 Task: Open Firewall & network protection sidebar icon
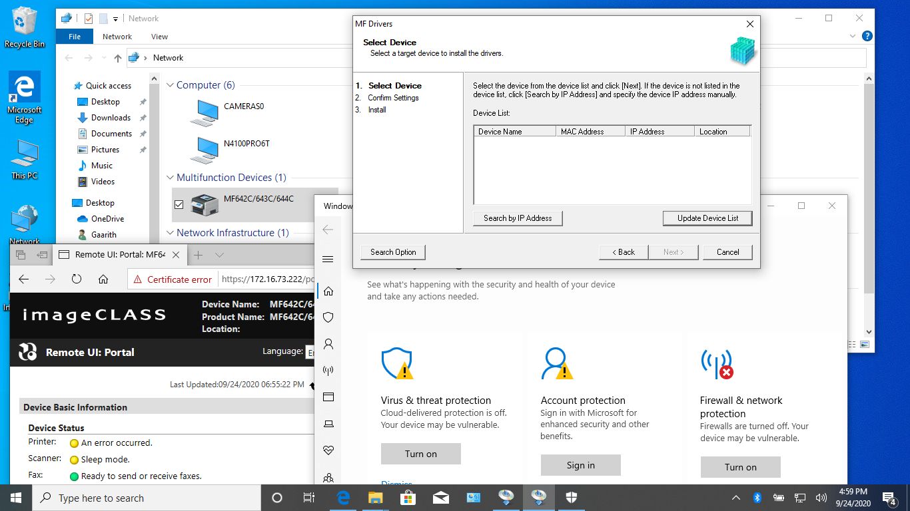(x=328, y=371)
